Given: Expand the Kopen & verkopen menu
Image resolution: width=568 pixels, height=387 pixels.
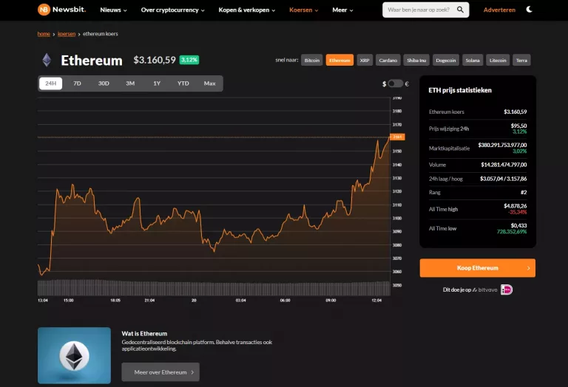Looking at the screenshot, I should [x=247, y=10].
